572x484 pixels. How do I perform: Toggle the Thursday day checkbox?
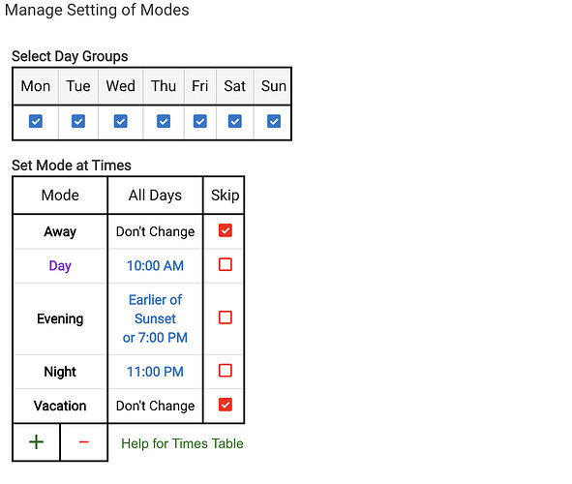coord(164,121)
